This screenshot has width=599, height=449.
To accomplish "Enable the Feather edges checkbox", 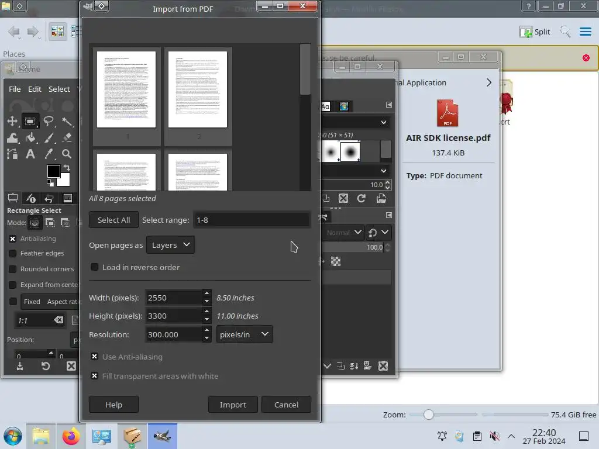I will [13, 253].
